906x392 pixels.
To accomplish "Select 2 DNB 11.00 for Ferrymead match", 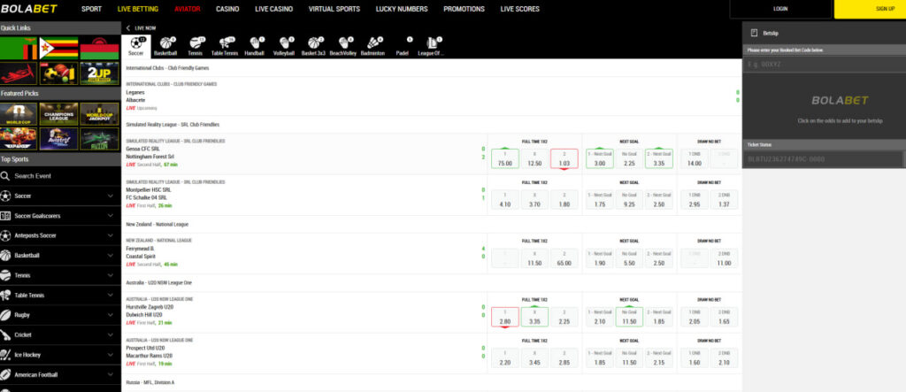I will (x=724, y=258).
